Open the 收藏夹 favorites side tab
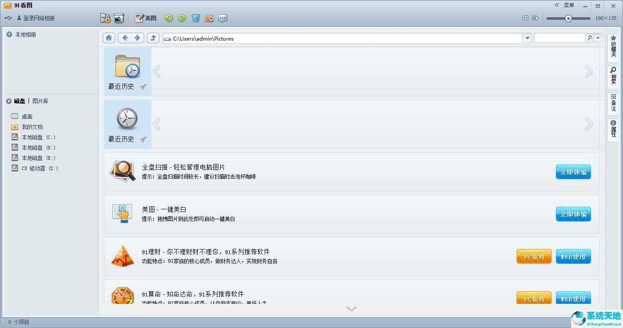Image resolution: width=623 pixels, height=328 pixels. (x=613, y=46)
